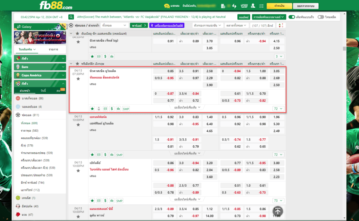This screenshot has width=359, height=221.
Task: Expand the 73 more markets dropdown for Burnley match
Action: coord(278,201)
